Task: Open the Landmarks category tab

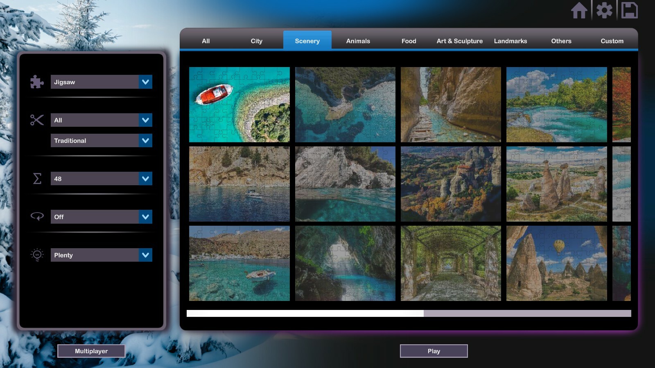Action: point(510,41)
